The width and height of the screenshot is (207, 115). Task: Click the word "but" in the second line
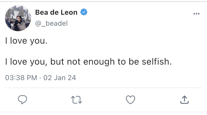57,62
